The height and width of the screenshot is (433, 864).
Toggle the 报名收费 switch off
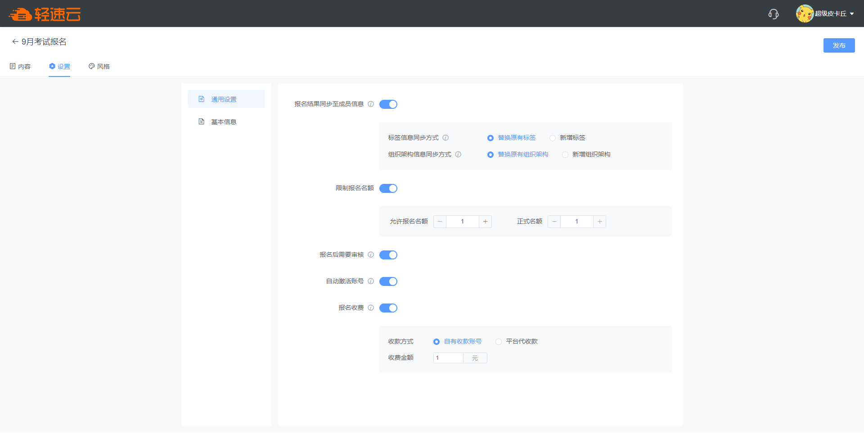[x=388, y=308]
